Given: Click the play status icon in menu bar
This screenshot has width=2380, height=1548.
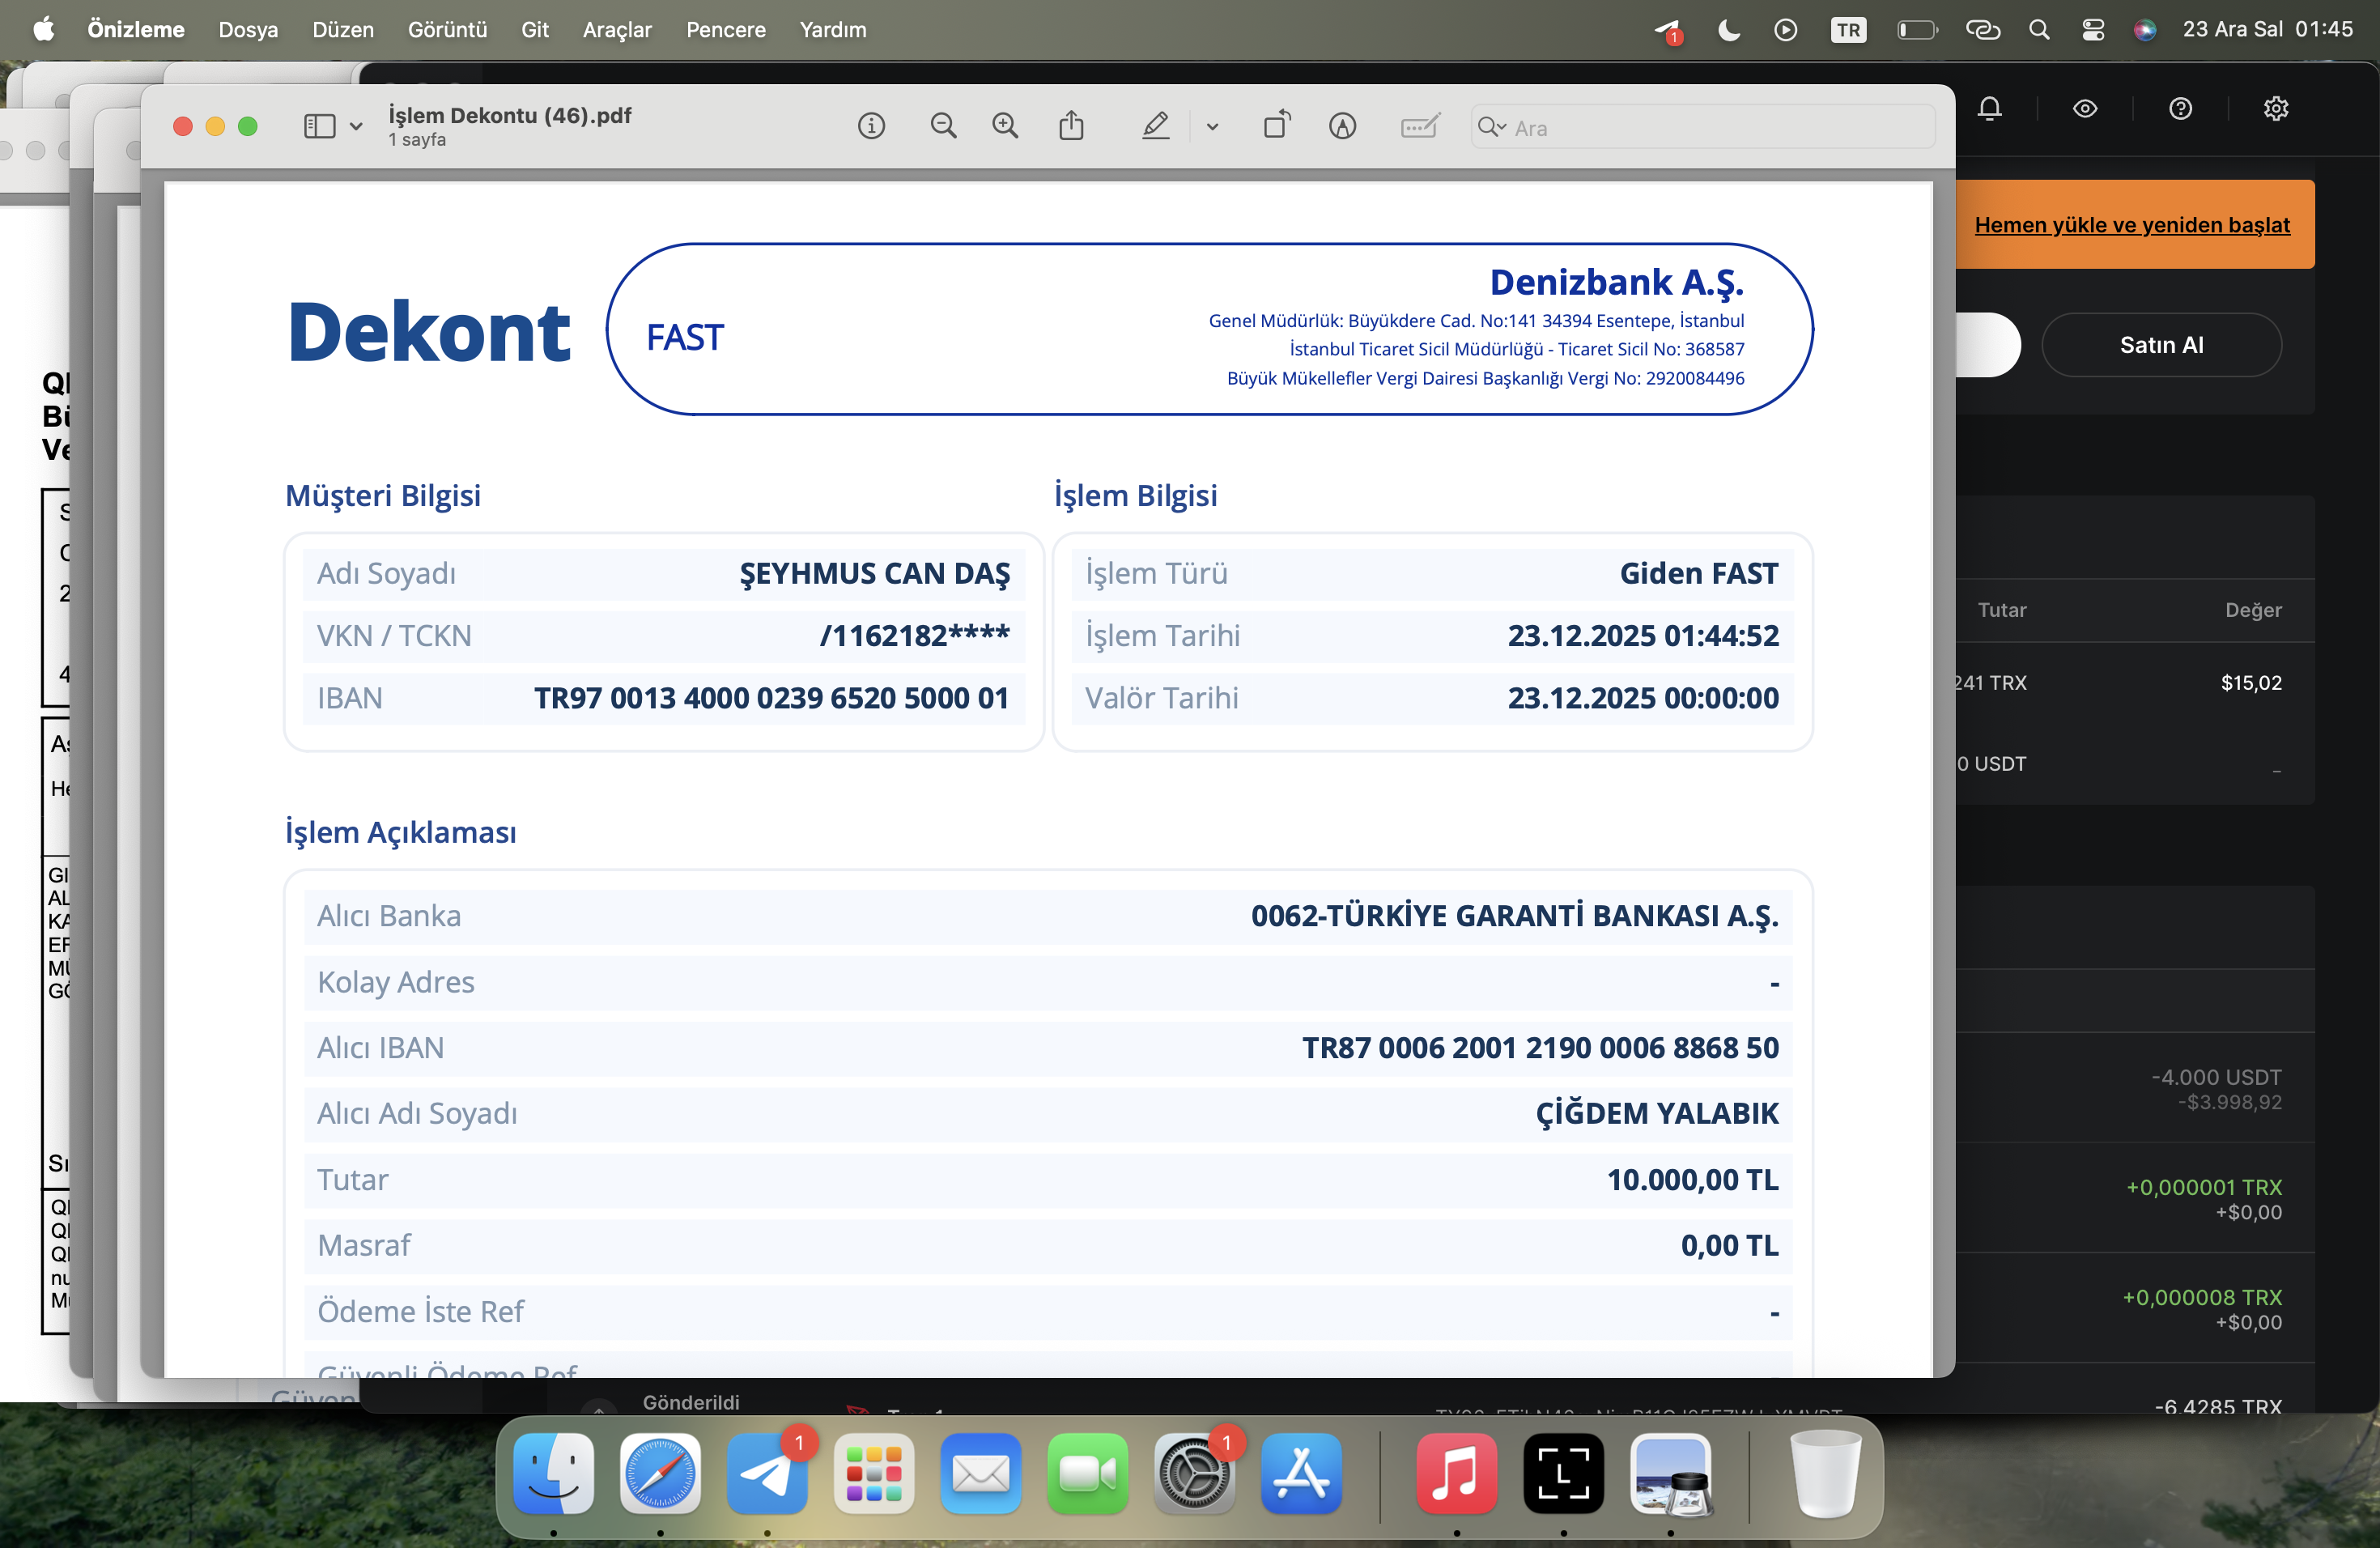Looking at the screenshot, I should (x=1786, y=30).
